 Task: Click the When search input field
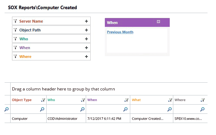point(105,109)
